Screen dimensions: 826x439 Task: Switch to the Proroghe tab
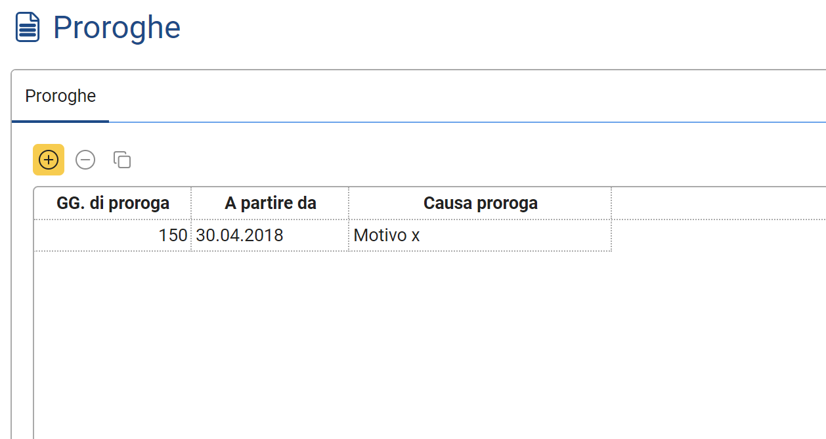tap(60, 96)
